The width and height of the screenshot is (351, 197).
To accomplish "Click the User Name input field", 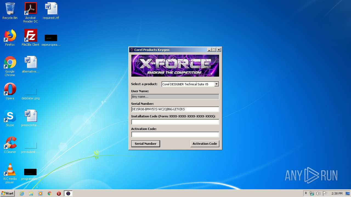I will tap(175, 97).
